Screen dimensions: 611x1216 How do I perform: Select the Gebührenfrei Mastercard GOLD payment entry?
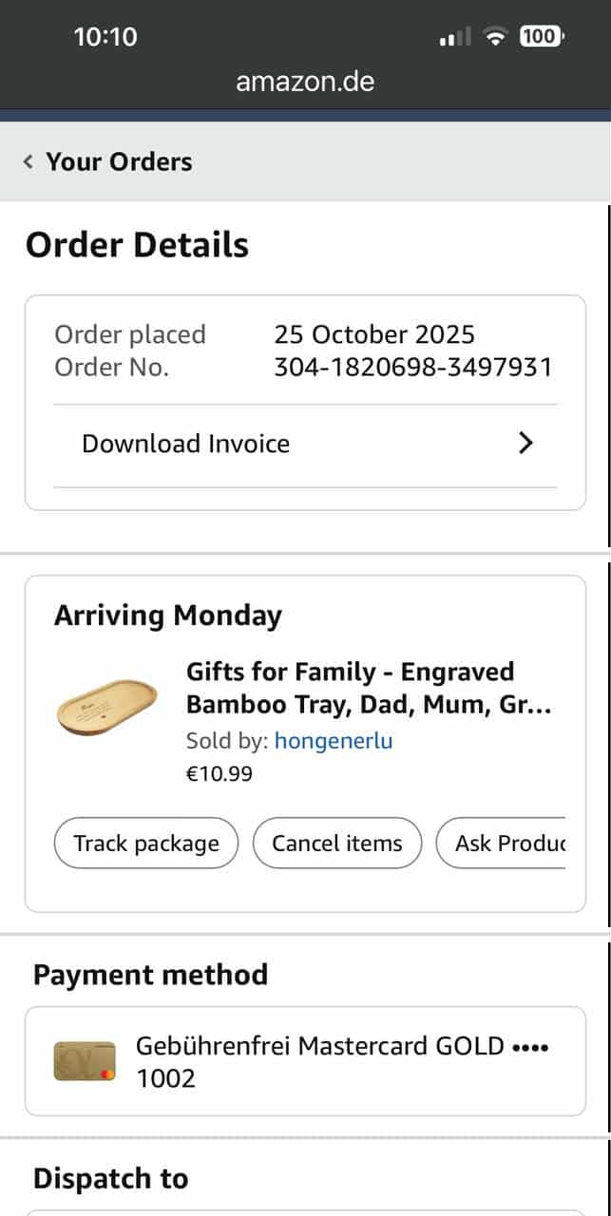(342, 1061)
